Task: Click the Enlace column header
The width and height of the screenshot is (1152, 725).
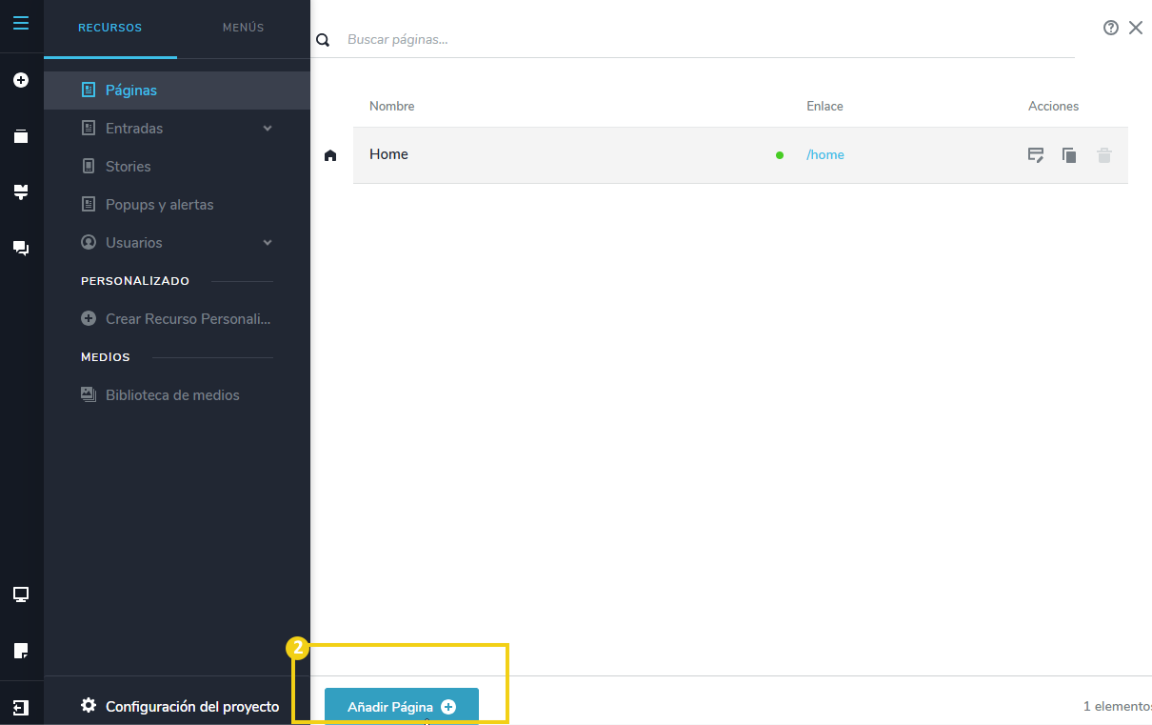Action: click(824, 106)
